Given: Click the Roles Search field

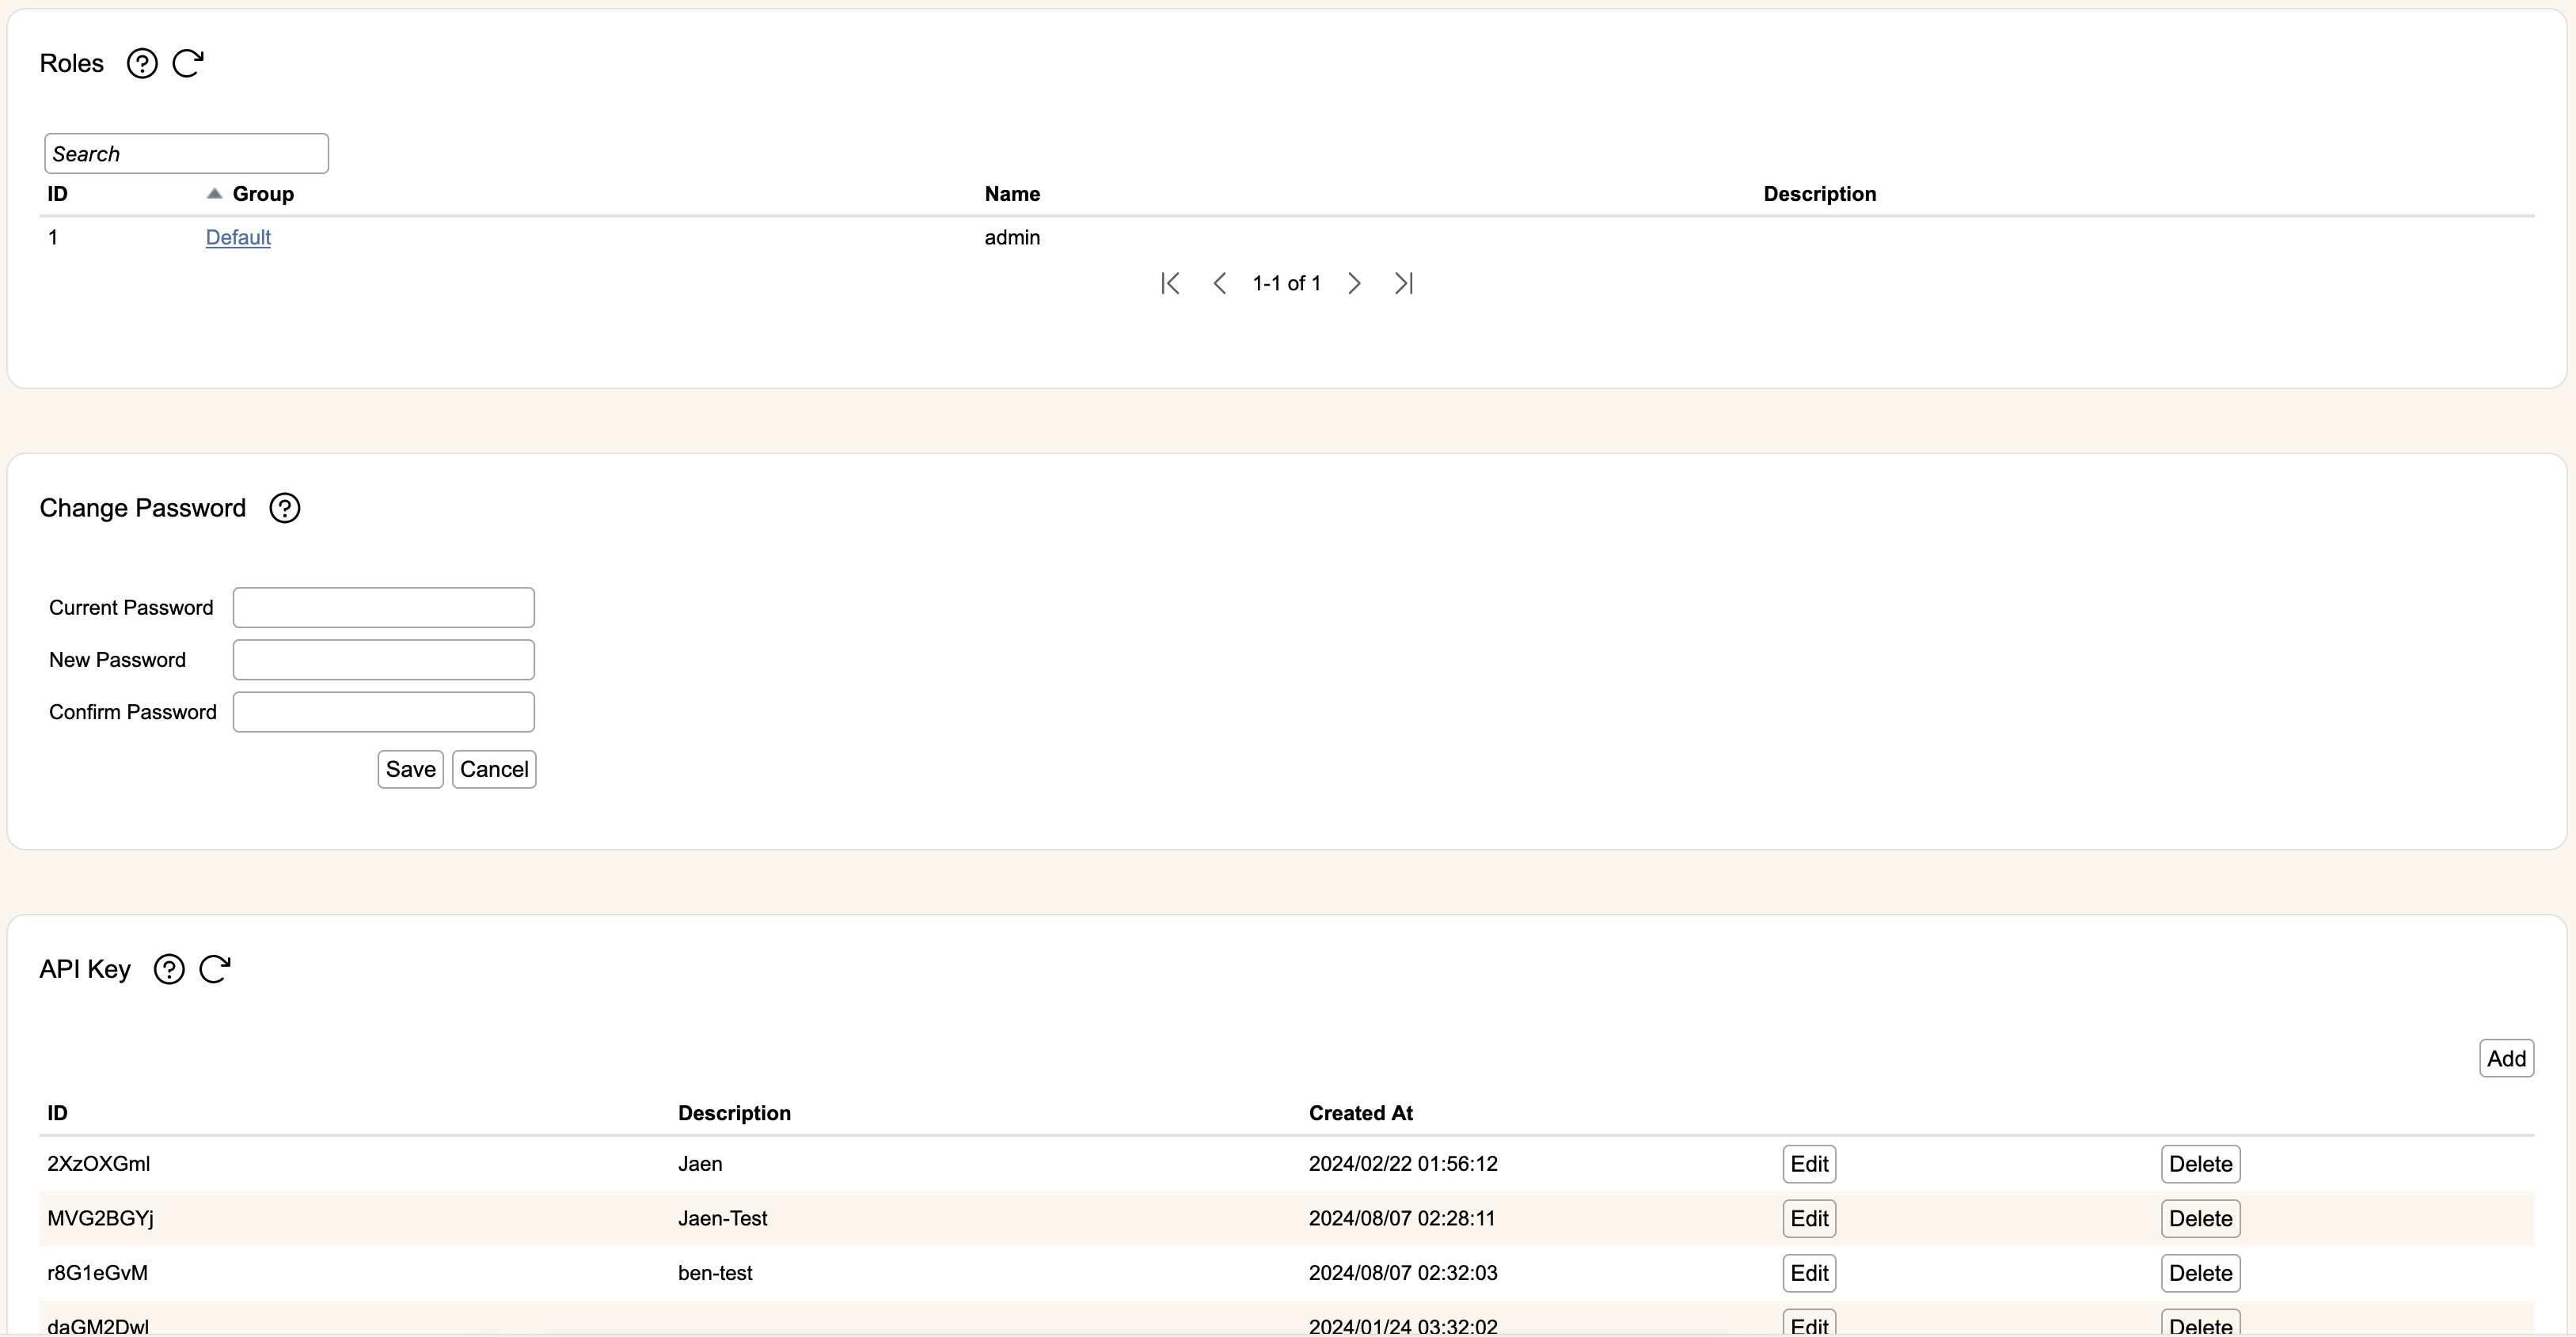Looking at the screenshot, I should pyautogui.click(x=186, y=154).
